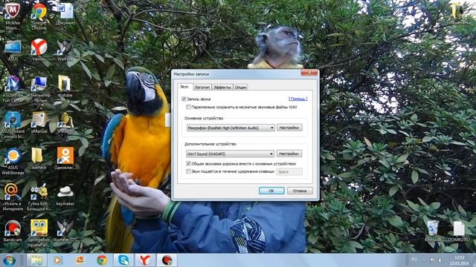The height and width of the screenshot is (267, 476).
Task: Open the SpongeBob SquarePants desktop icon
Action: pos(39,233)
